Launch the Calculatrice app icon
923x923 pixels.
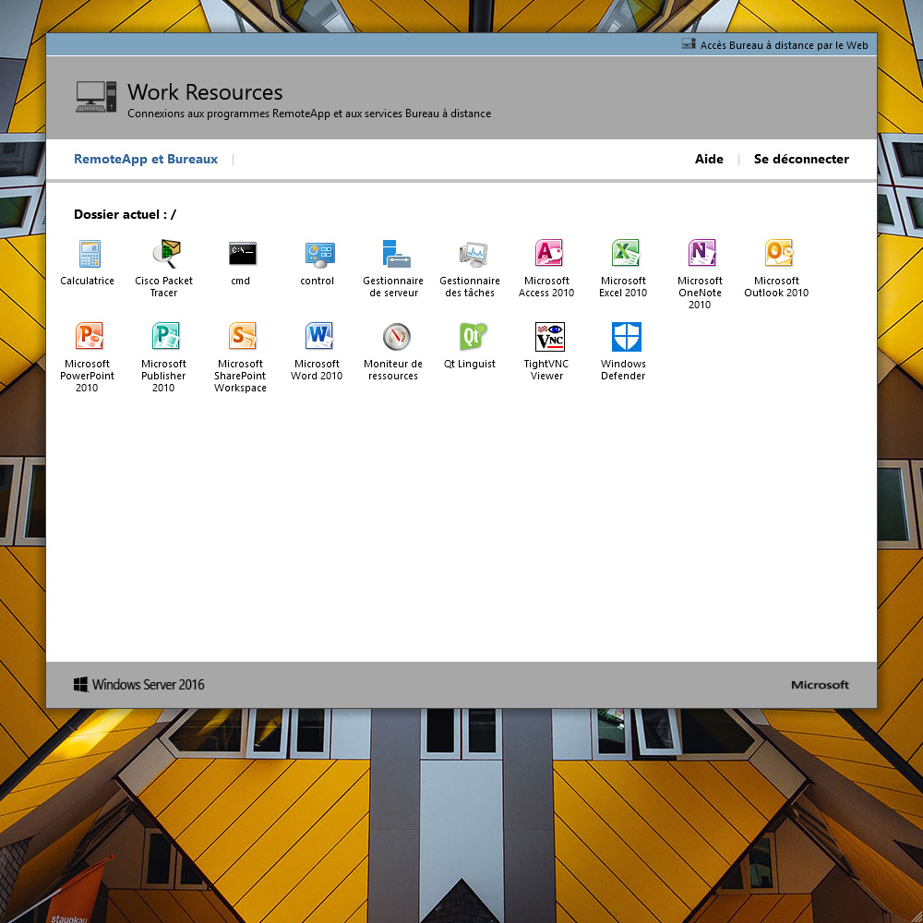90,254
